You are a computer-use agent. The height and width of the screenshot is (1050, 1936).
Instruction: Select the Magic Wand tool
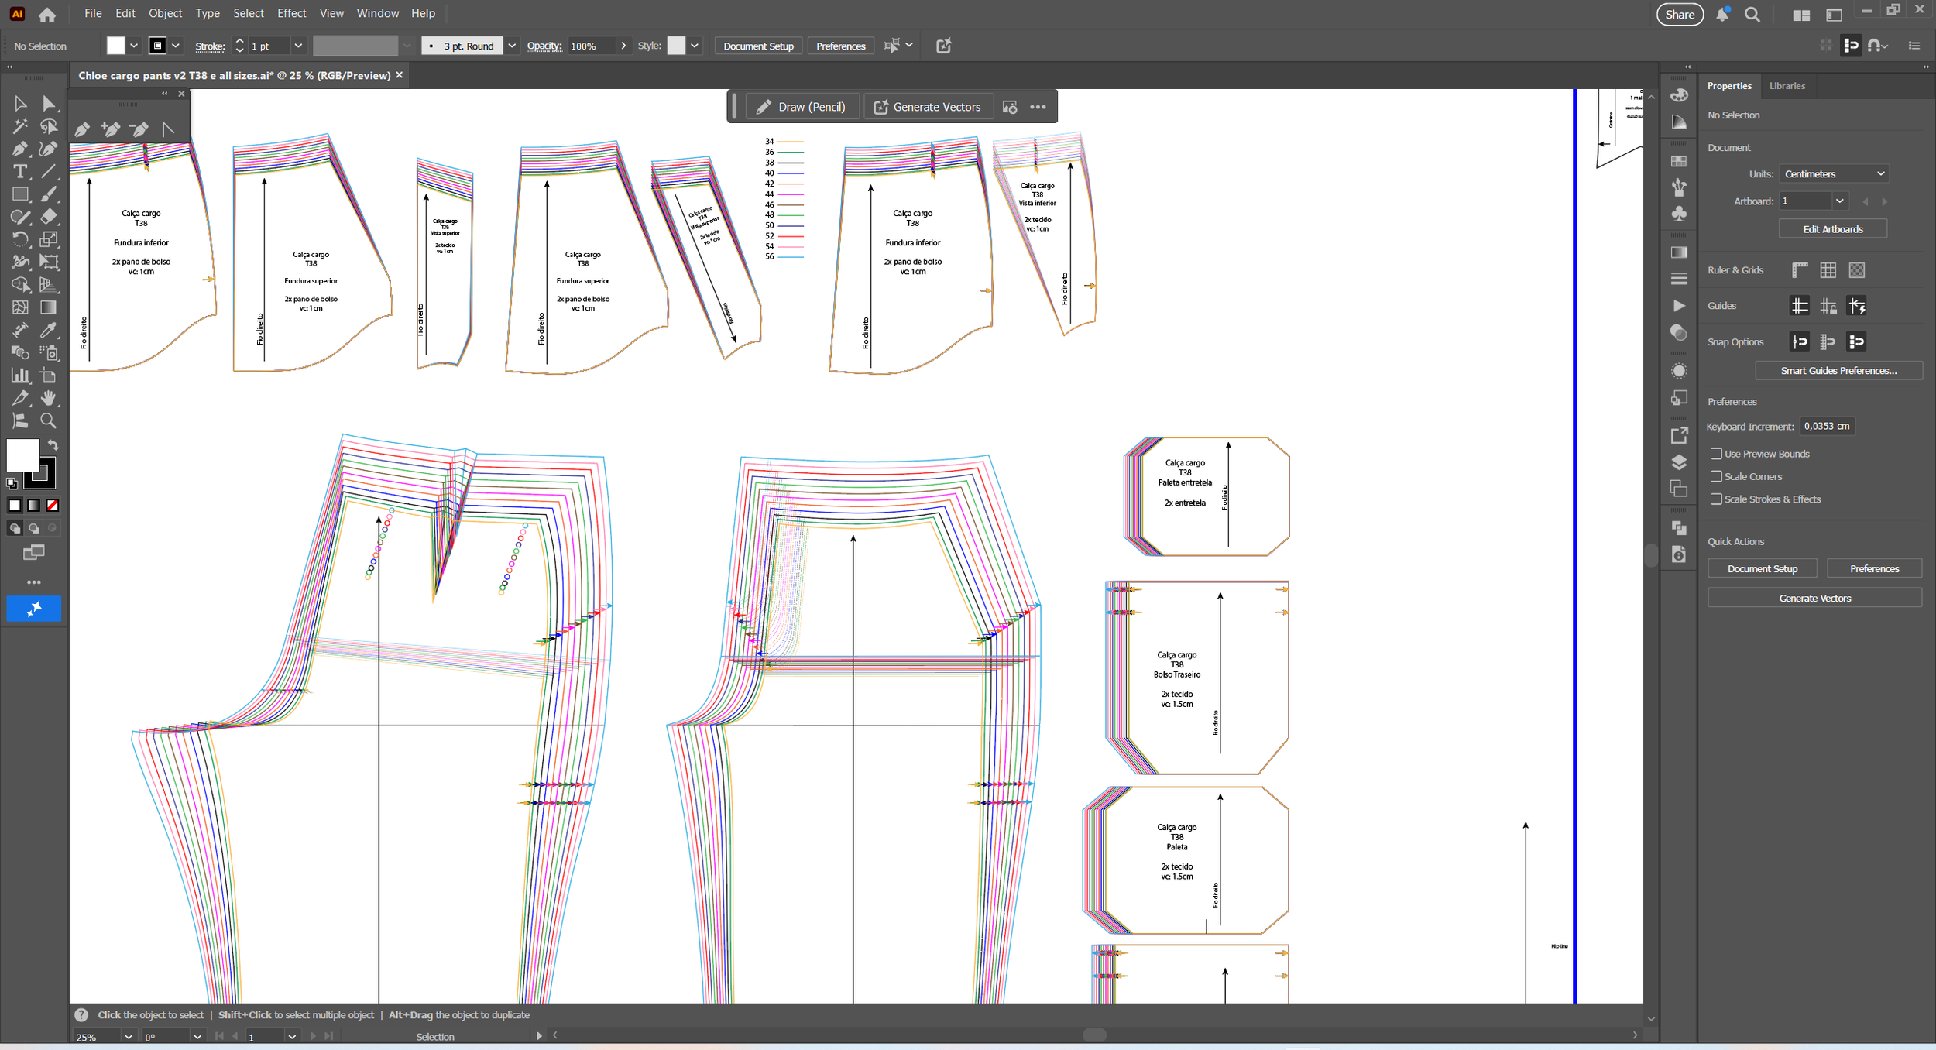[20, 126]
